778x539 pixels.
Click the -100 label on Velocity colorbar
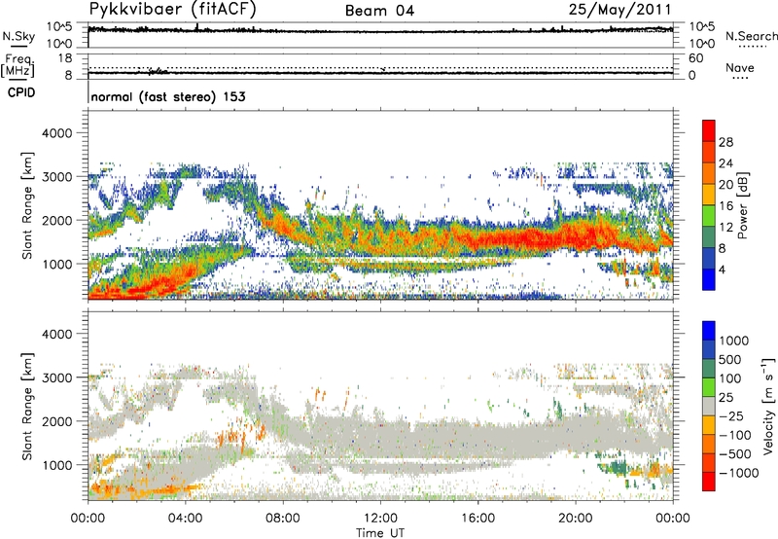point(735,435)
